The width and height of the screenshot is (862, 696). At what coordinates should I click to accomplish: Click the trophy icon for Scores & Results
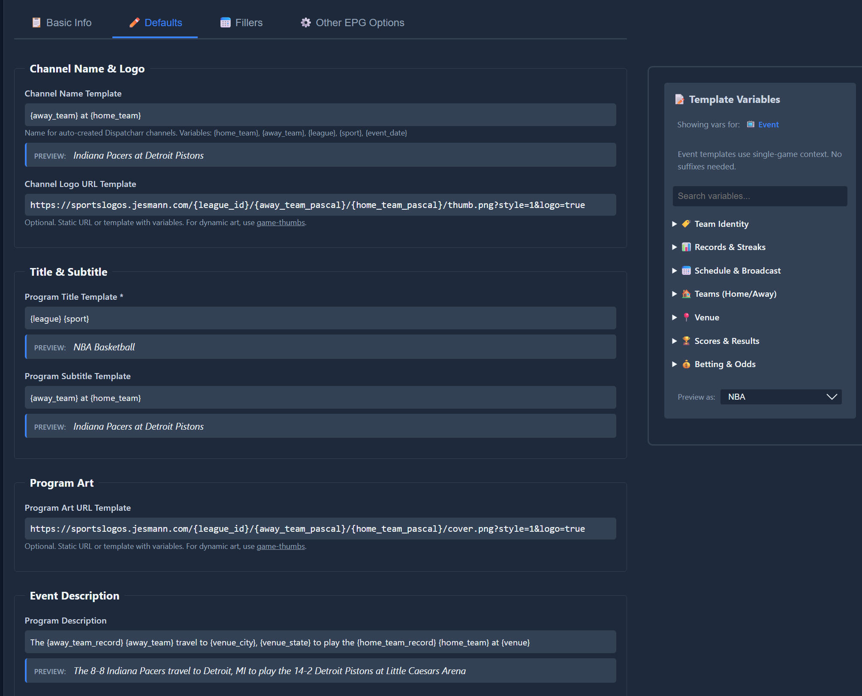coord(686,341)
